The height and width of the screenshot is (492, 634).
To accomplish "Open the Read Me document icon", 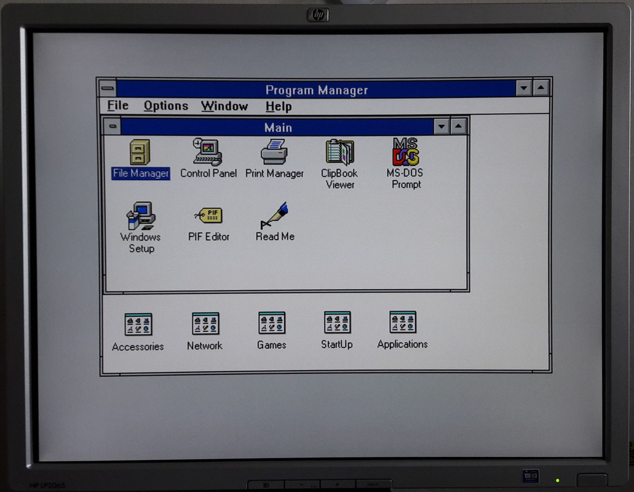I will [274, 215].
